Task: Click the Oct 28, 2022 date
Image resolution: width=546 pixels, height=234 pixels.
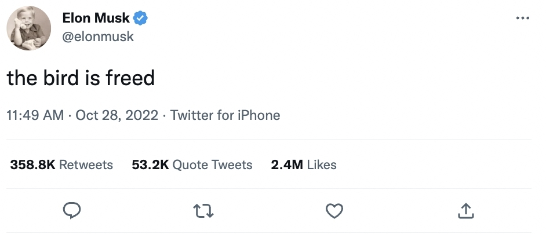Action: [117, 115]
